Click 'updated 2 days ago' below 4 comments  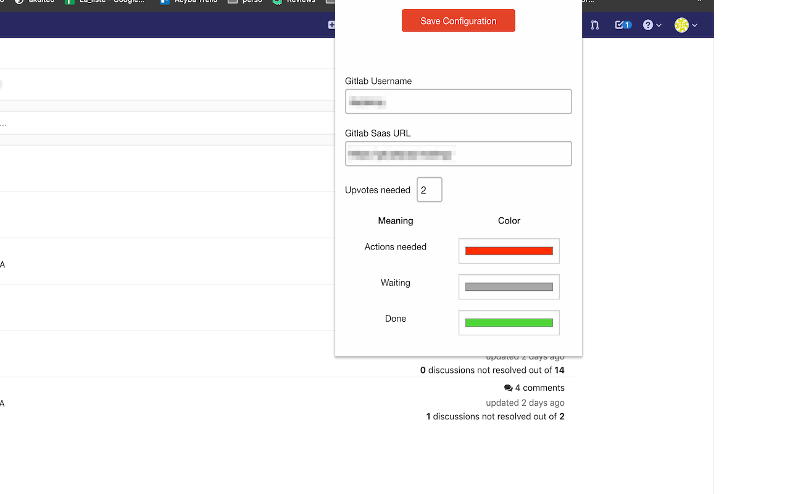[x=525, y=403]
